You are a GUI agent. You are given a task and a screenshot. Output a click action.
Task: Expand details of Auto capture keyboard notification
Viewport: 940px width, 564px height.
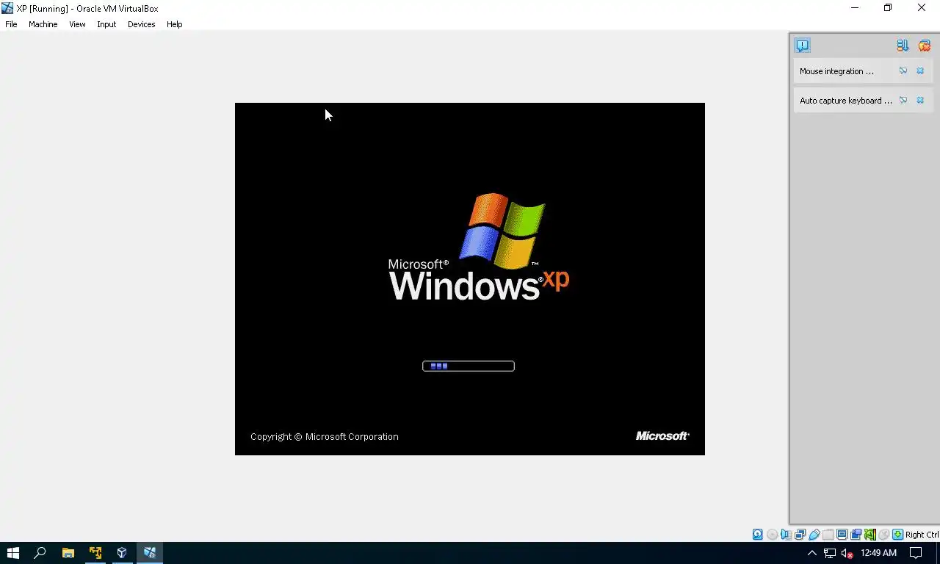903,101
